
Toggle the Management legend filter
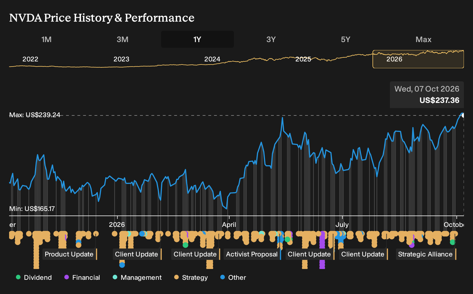click(x=137, y=278)
